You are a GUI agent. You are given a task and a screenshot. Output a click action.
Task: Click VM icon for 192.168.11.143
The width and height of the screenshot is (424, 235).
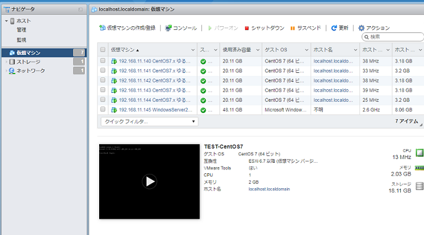tap(114, 90)
